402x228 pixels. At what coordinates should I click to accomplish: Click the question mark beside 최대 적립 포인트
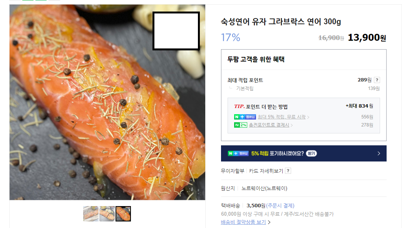pos(377,80)
